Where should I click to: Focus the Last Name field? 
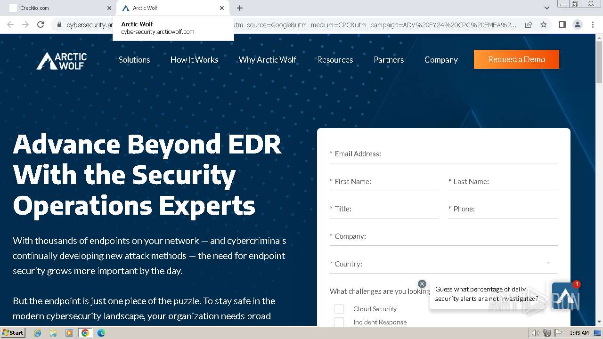tap(503, 182)
